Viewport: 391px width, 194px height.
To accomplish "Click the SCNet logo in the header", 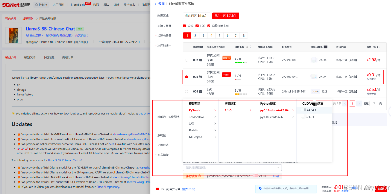I will [x=16, y=5].
